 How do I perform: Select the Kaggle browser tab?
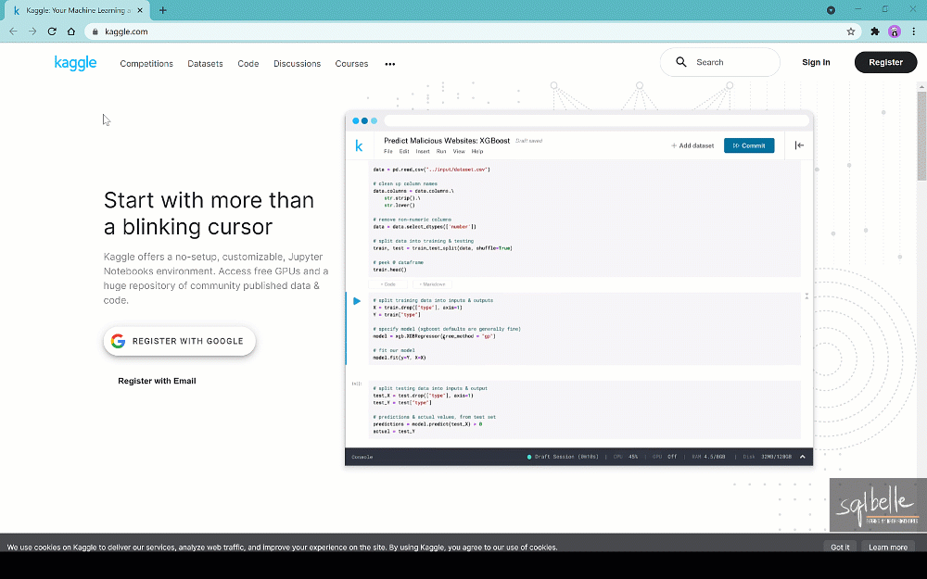tap(75, 10)
